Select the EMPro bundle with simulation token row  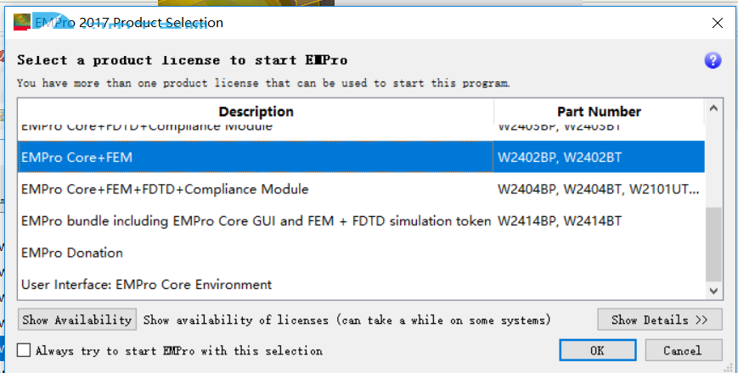(x=255, y=220)
